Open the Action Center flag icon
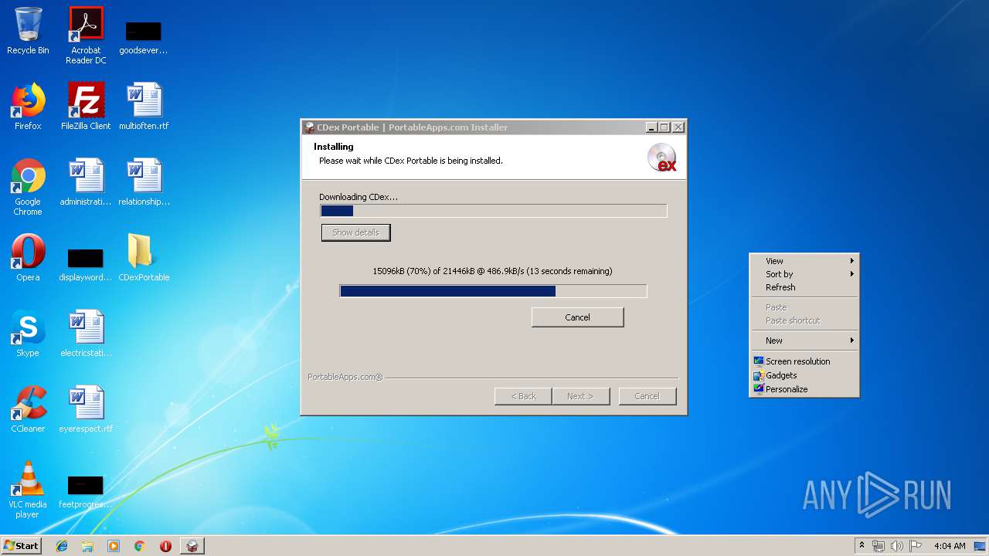This screenshot has width=989, height=556. pyautogui.click(x=916, y=546)
